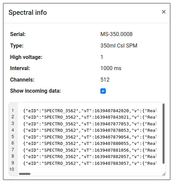Select data line with timestamp 1639407878053

[90, 130]
